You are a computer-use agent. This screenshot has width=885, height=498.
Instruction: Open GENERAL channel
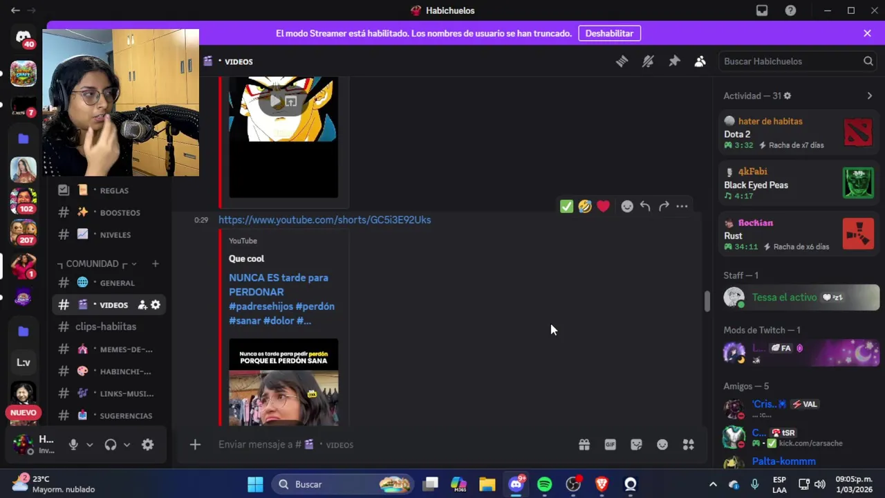coord(109,282)
